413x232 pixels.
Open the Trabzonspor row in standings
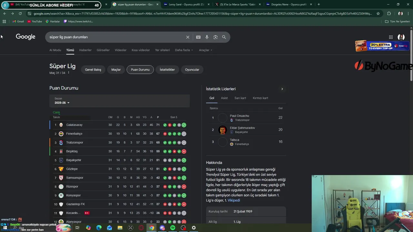(119, 142)
